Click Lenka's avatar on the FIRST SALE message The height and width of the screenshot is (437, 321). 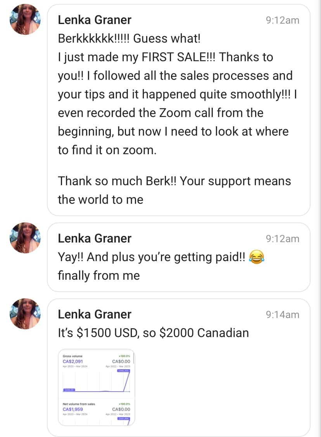(25, 19)
